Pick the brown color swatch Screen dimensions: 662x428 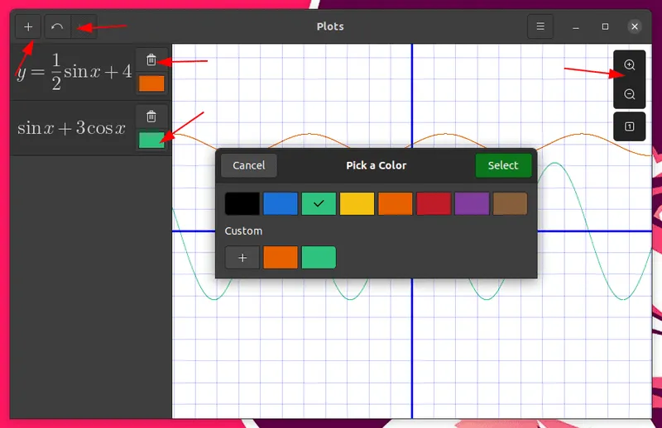pyautogui.click(x=510, y=203)
